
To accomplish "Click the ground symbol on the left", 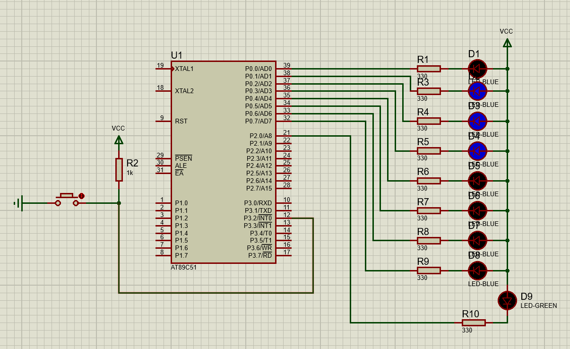I will 18,203.
